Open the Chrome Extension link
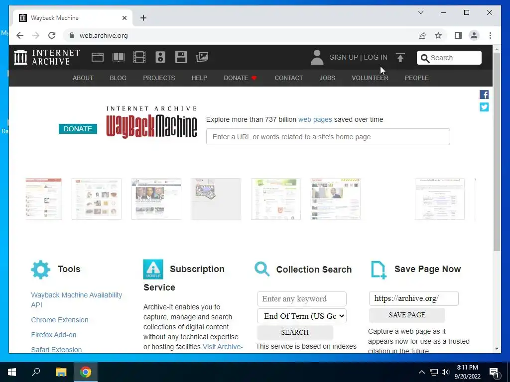This screenshot has width=510, height=382. [x=60, y=320]
